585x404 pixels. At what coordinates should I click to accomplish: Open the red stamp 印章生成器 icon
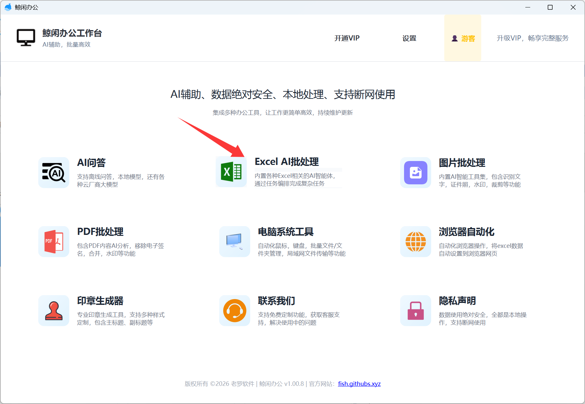pos(54,311)
